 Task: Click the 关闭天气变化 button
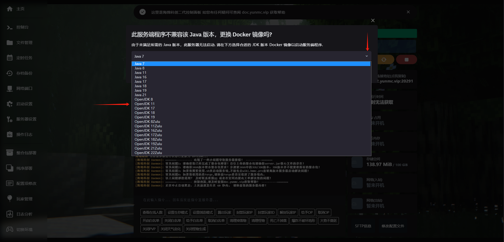[171, 229]
